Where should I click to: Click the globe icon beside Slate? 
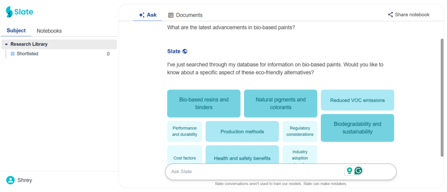coord(185,51)
